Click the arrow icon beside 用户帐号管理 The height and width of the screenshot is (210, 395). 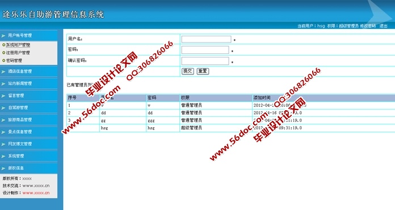[3, 36]
